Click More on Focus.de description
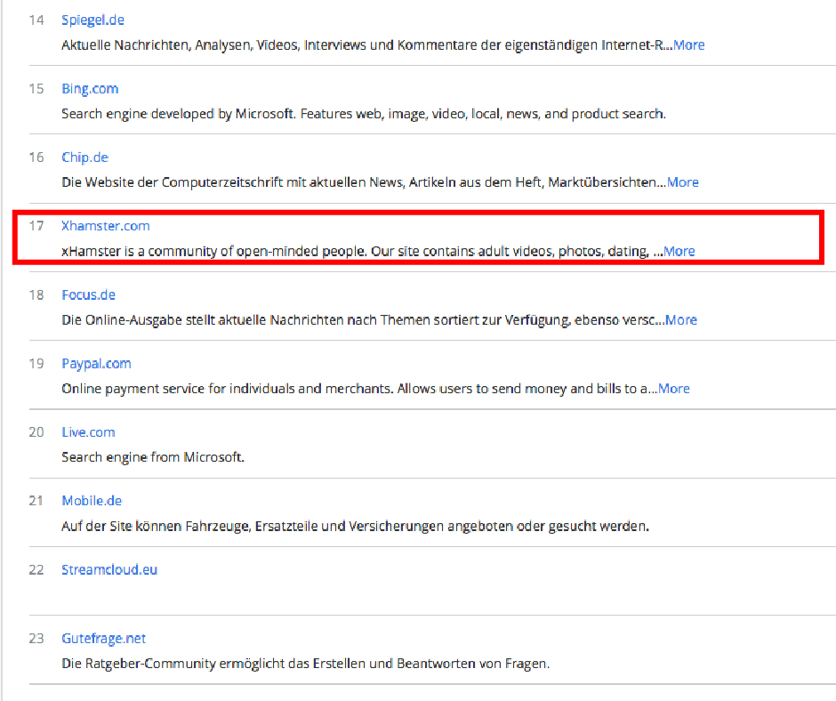 (x=681, y=320)
